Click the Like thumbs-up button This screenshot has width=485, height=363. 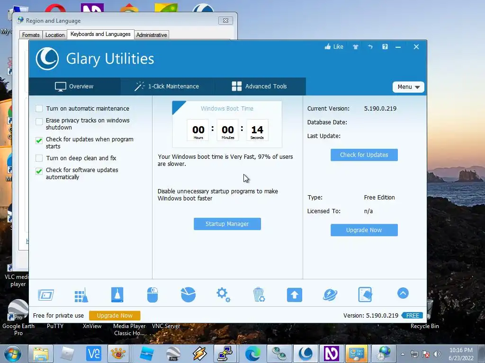coord(334,47)
